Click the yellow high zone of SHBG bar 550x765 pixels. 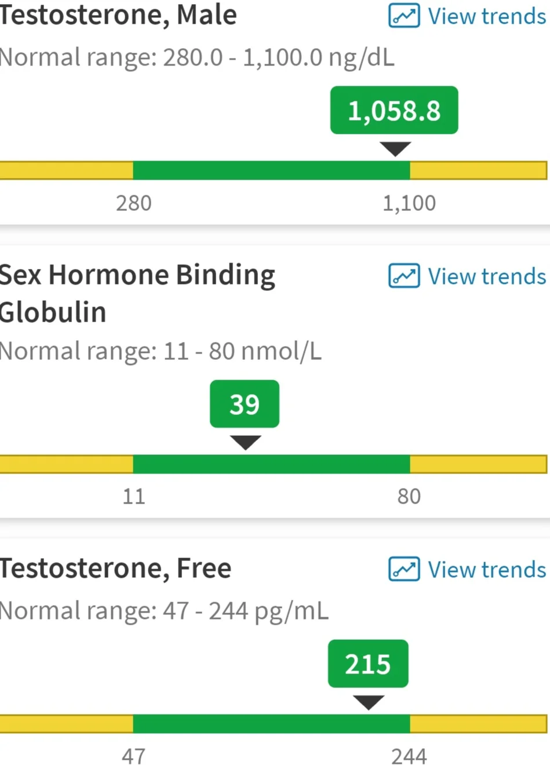tap(478, 464)
